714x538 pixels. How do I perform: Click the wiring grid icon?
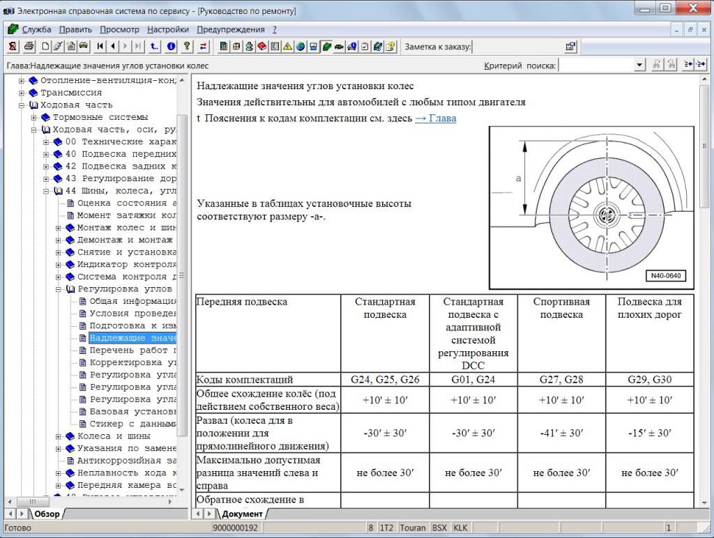coord(236,46)
